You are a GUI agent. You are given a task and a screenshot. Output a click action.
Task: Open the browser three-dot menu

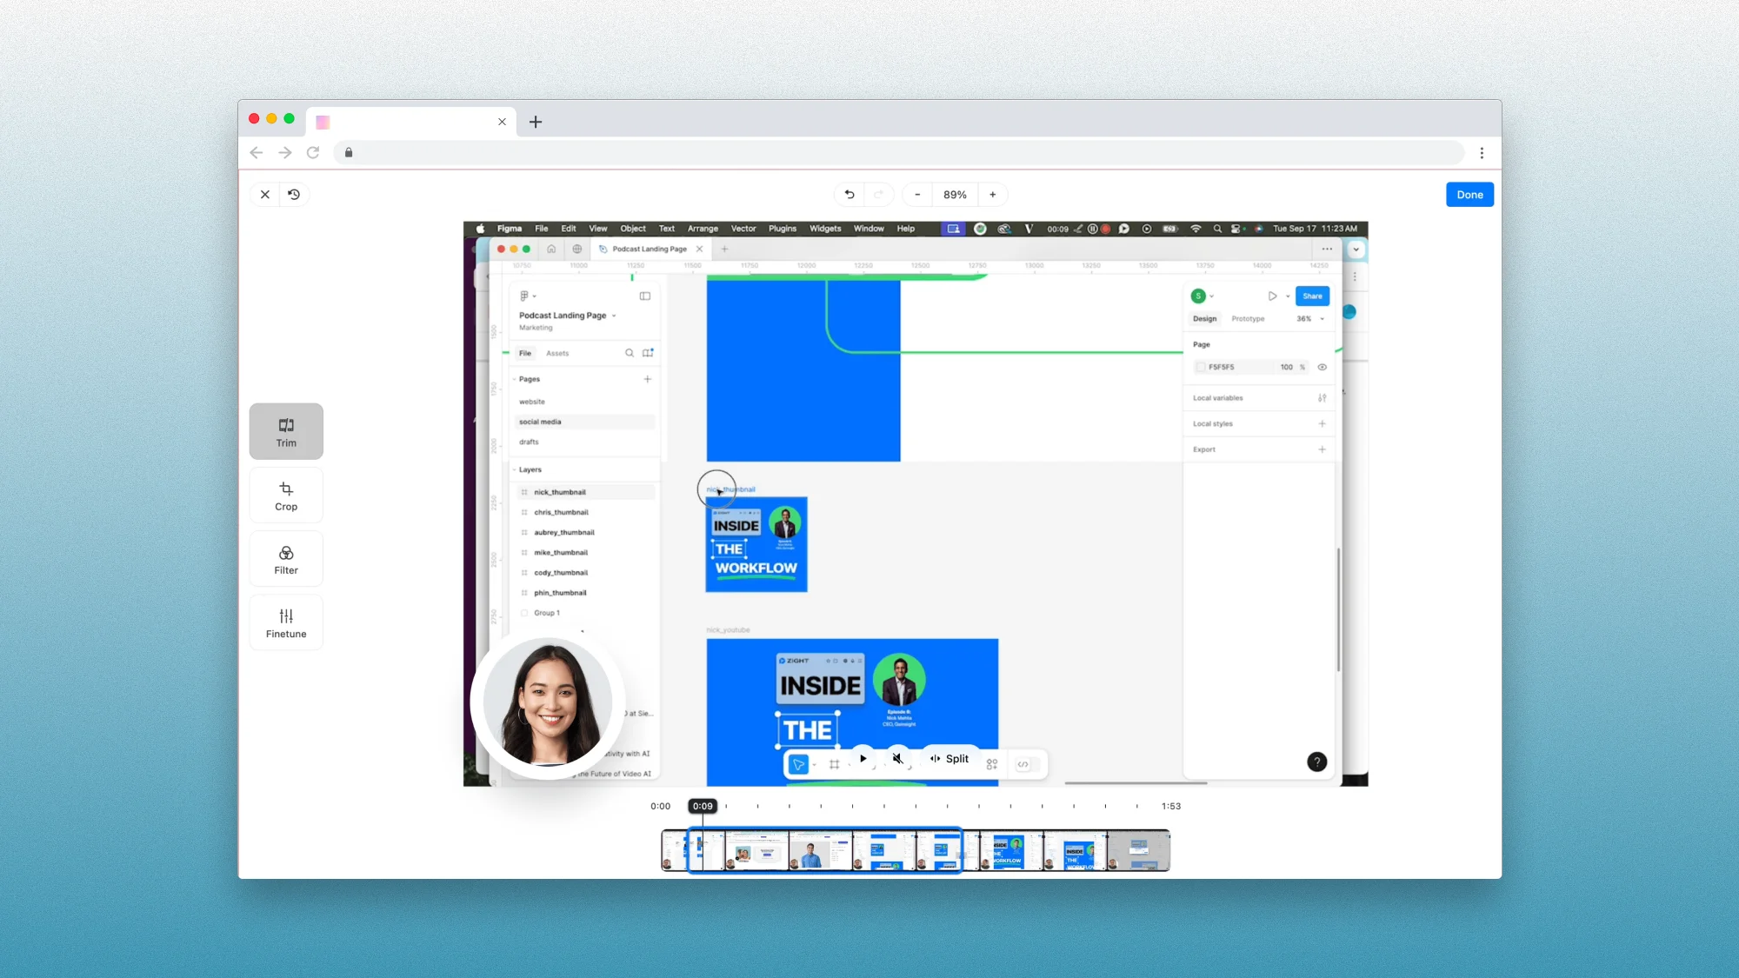1482,153
